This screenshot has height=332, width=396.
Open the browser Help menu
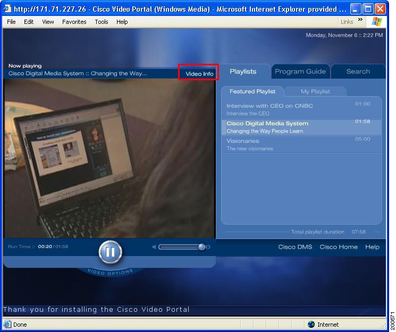click(122, 22)
